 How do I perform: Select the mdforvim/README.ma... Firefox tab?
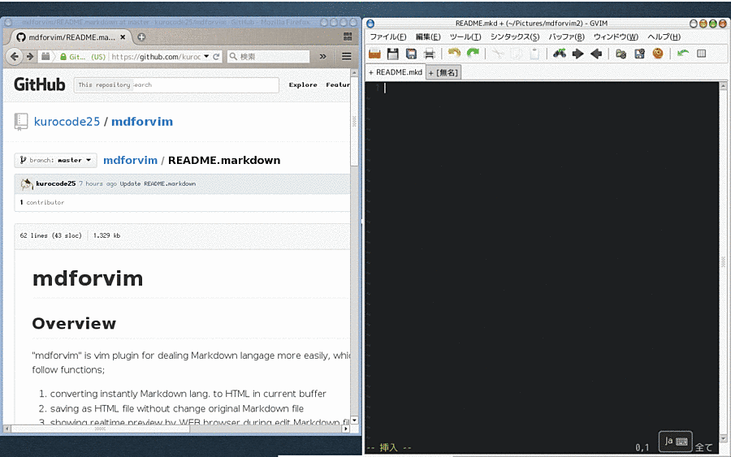click(71, 37)
